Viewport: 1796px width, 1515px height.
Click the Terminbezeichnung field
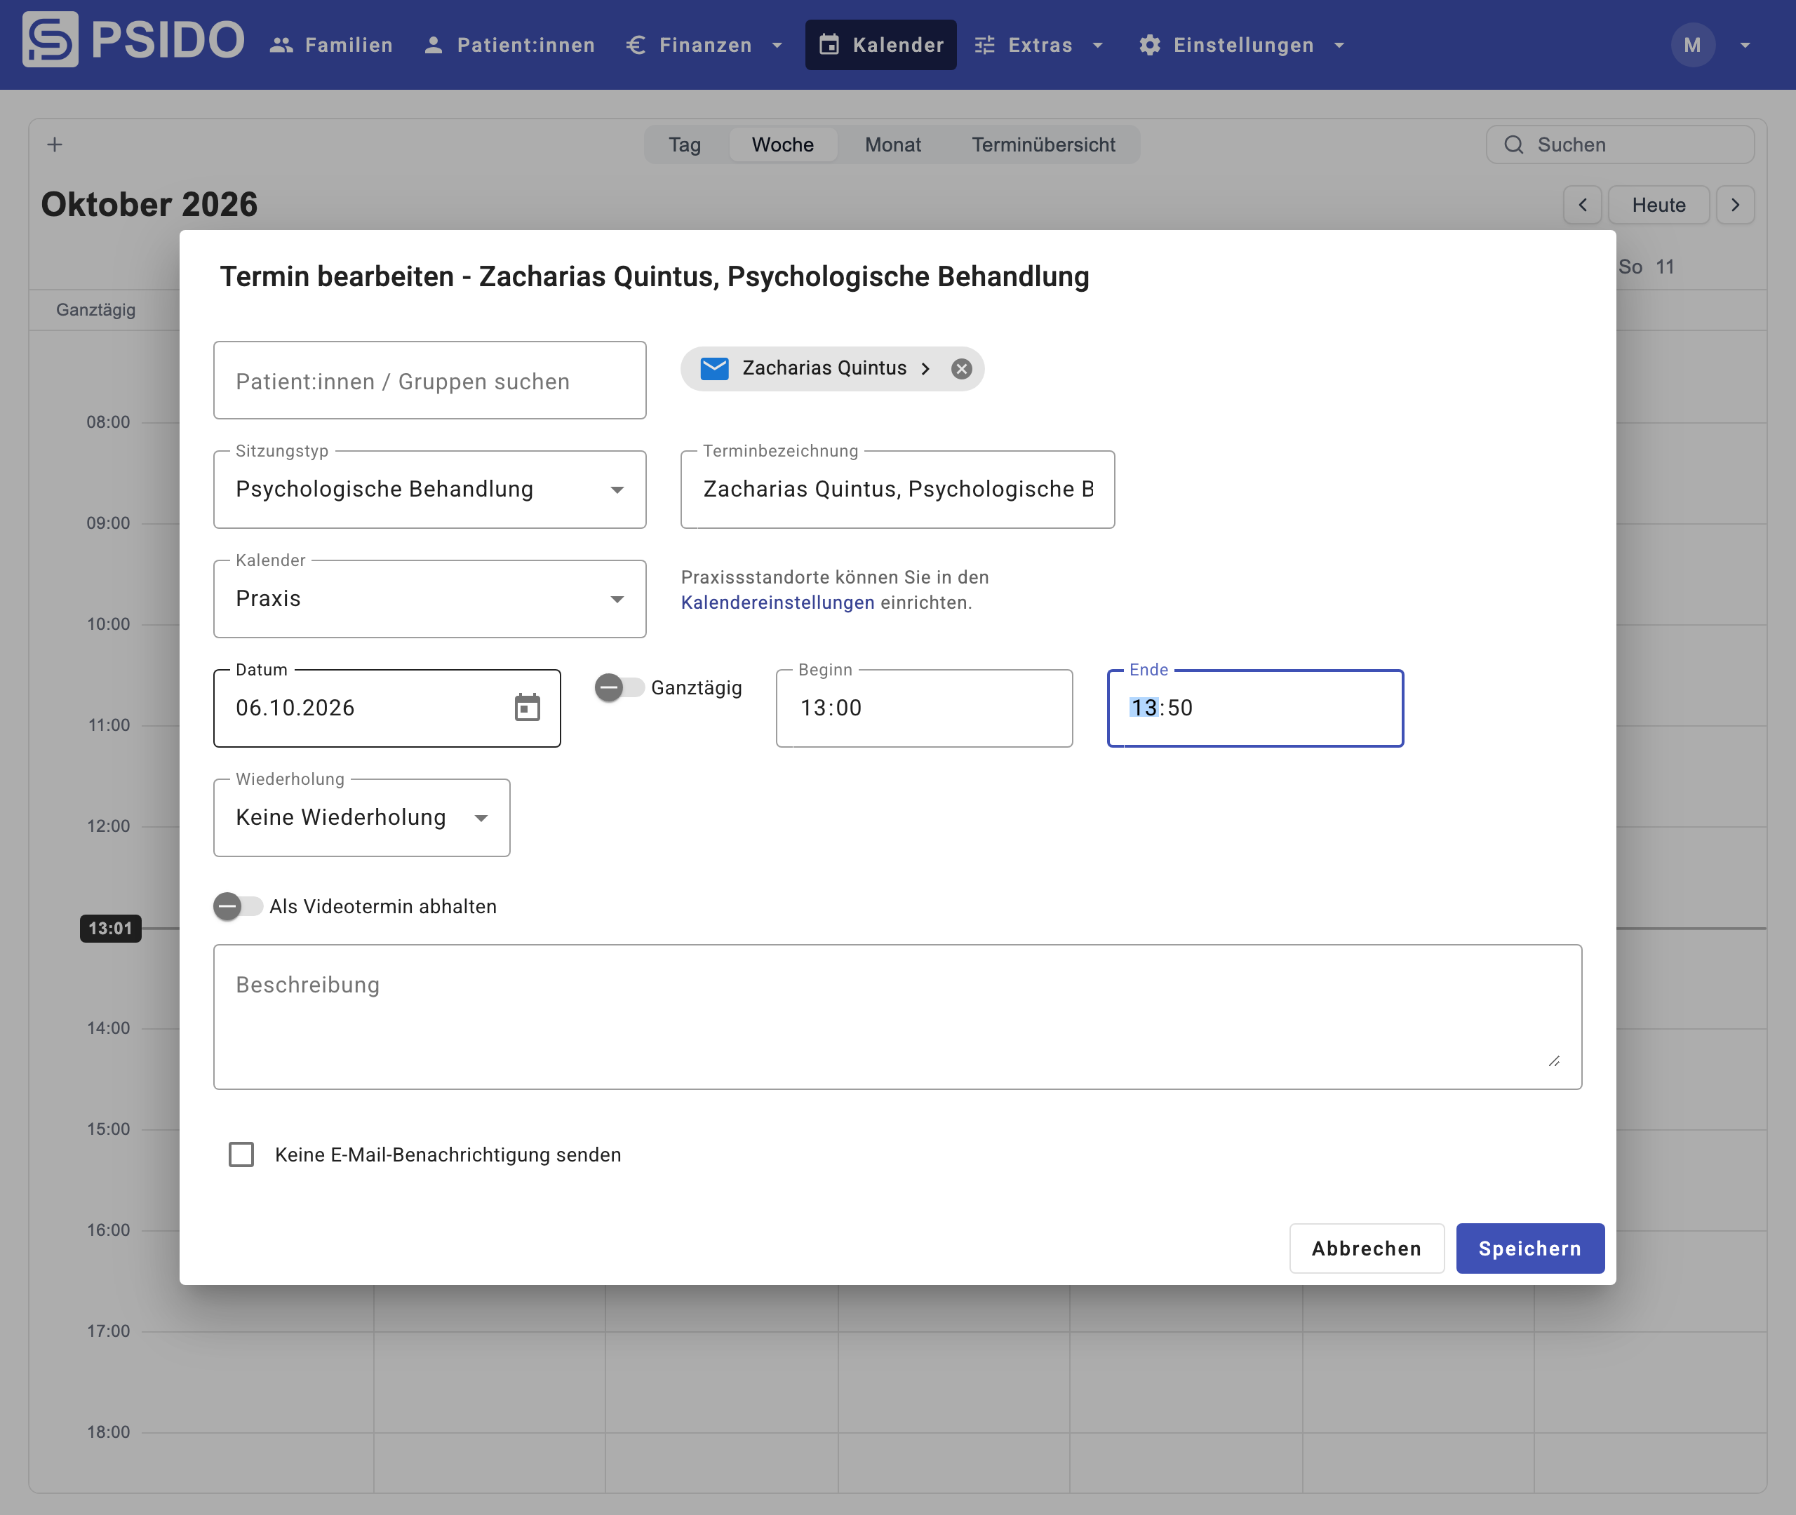pos(897,490)
